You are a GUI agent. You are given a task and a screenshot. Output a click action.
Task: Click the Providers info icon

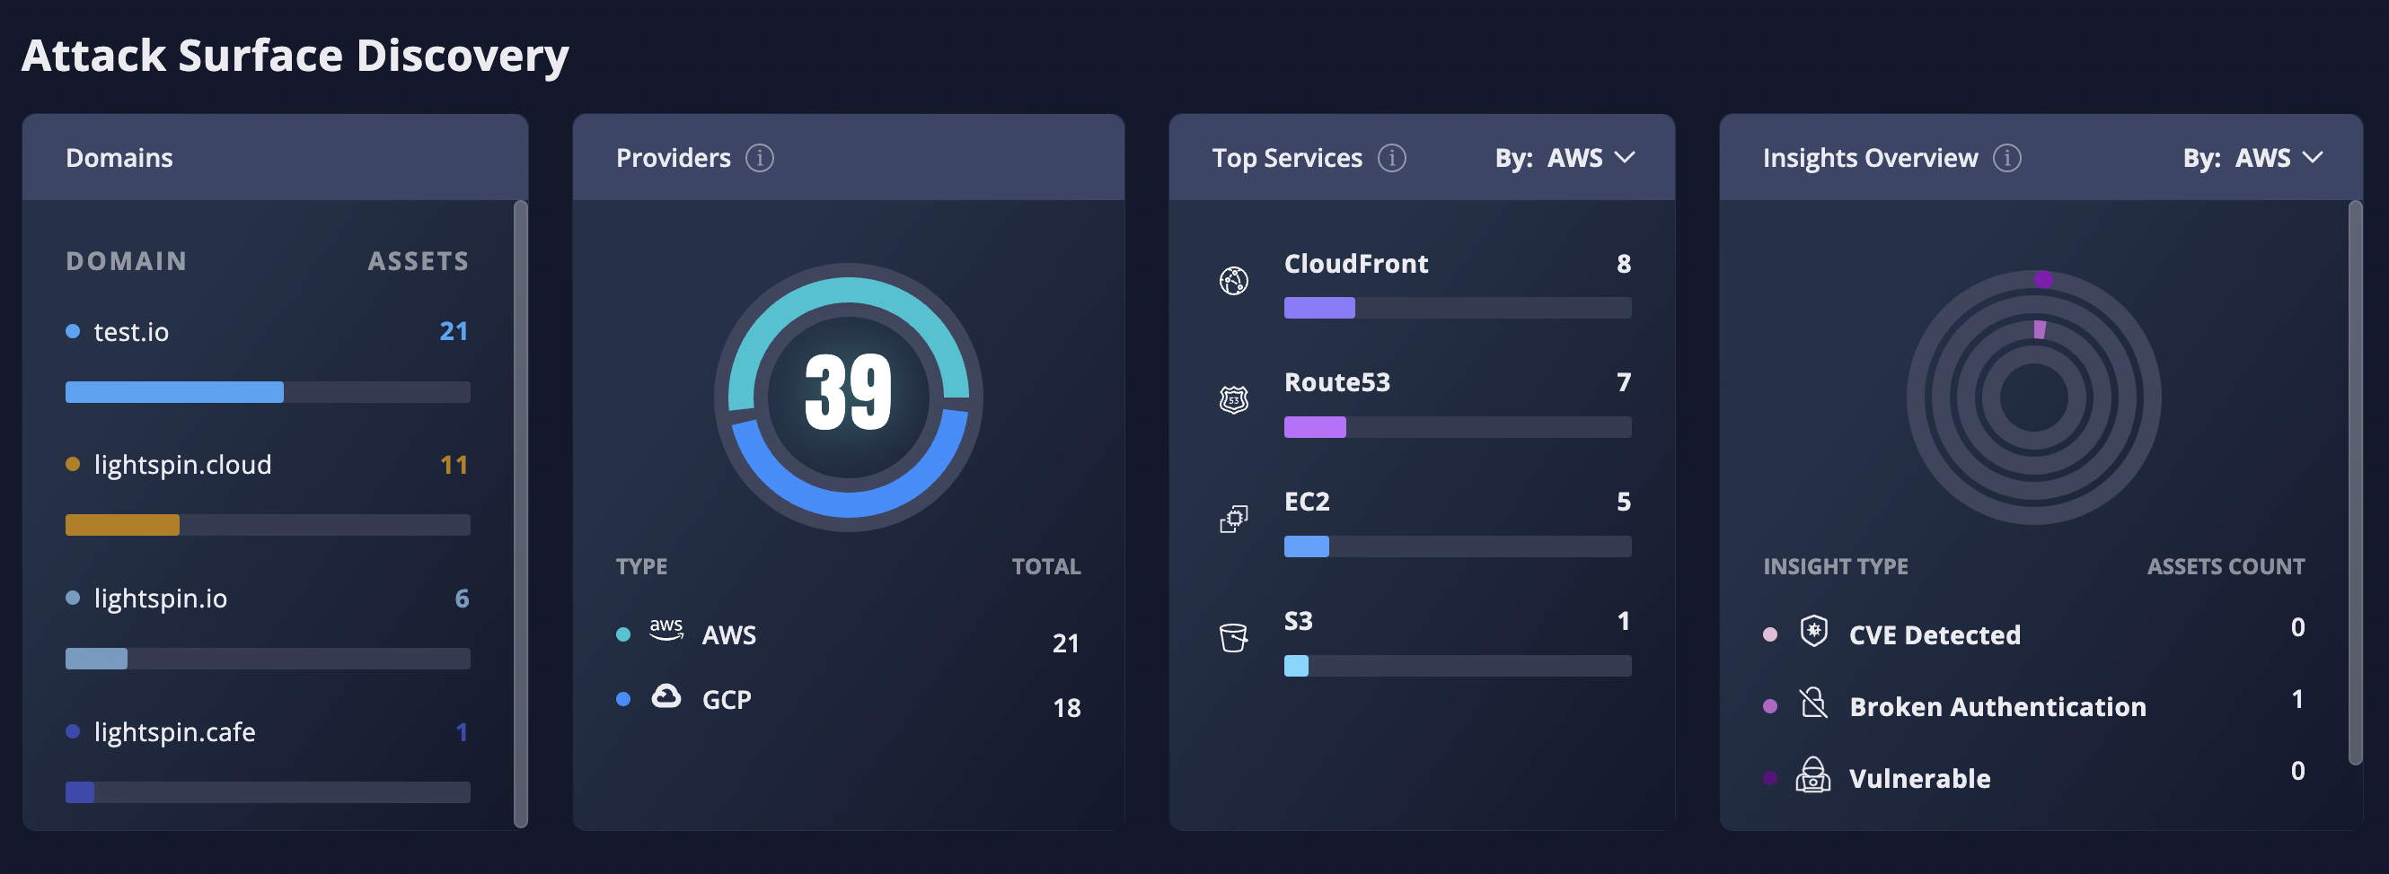point(760,159)
